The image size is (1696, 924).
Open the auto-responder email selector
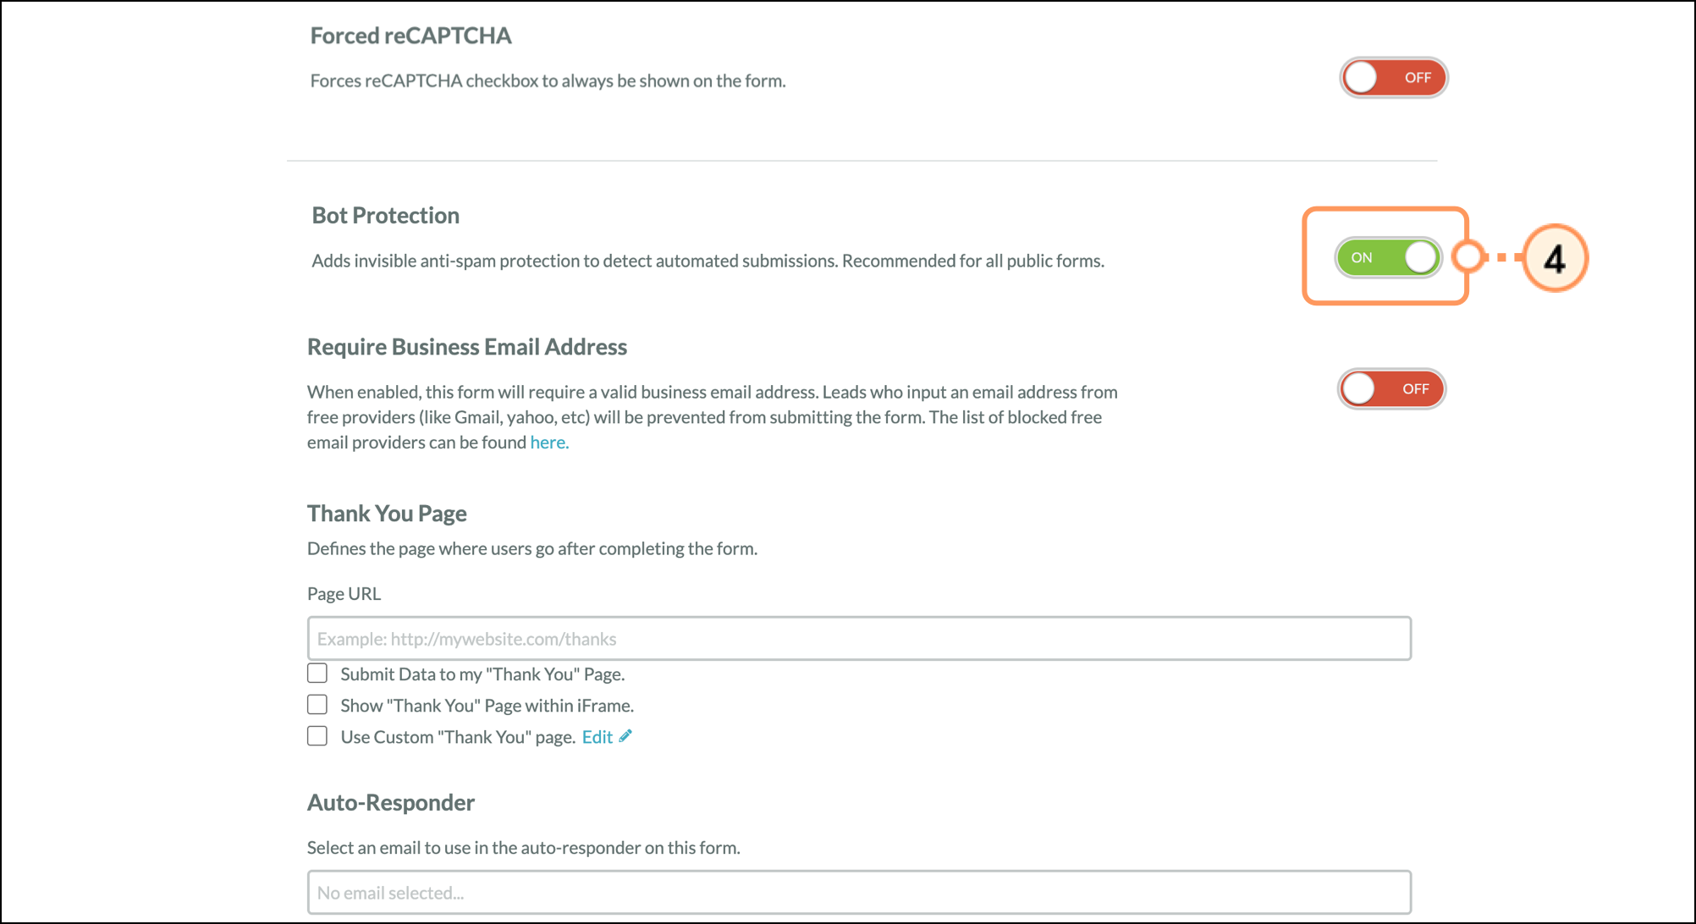858,893
